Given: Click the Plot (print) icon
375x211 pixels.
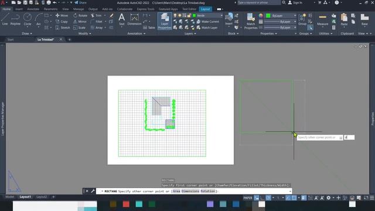Looking at the screenshot, I should tap(49, 2).
